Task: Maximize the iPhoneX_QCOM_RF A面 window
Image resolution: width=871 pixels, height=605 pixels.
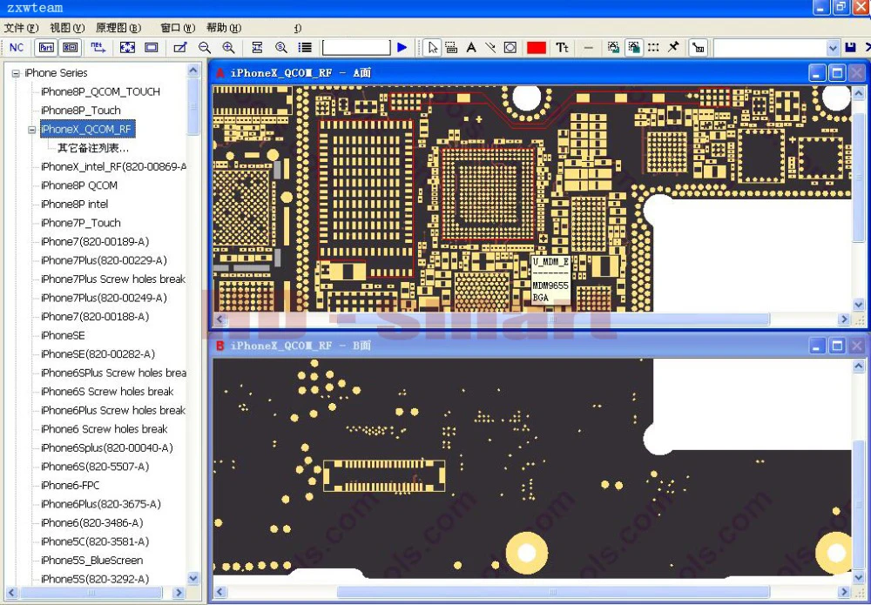Action: coord(836,73)
